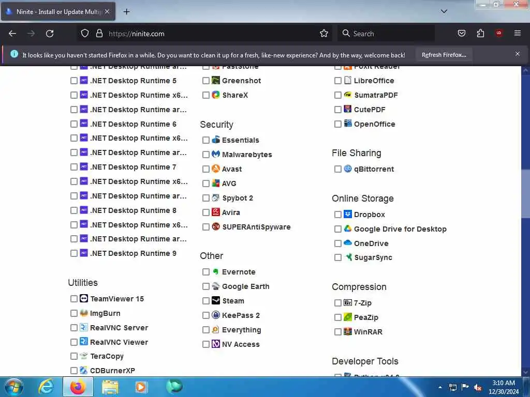The image size is (530, 397).
Task: Select the SugarSync checkbox
Action: (337, 257)
